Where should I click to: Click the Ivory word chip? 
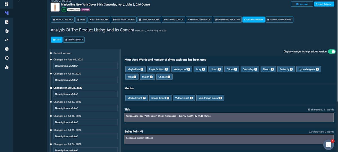point(200,69)
